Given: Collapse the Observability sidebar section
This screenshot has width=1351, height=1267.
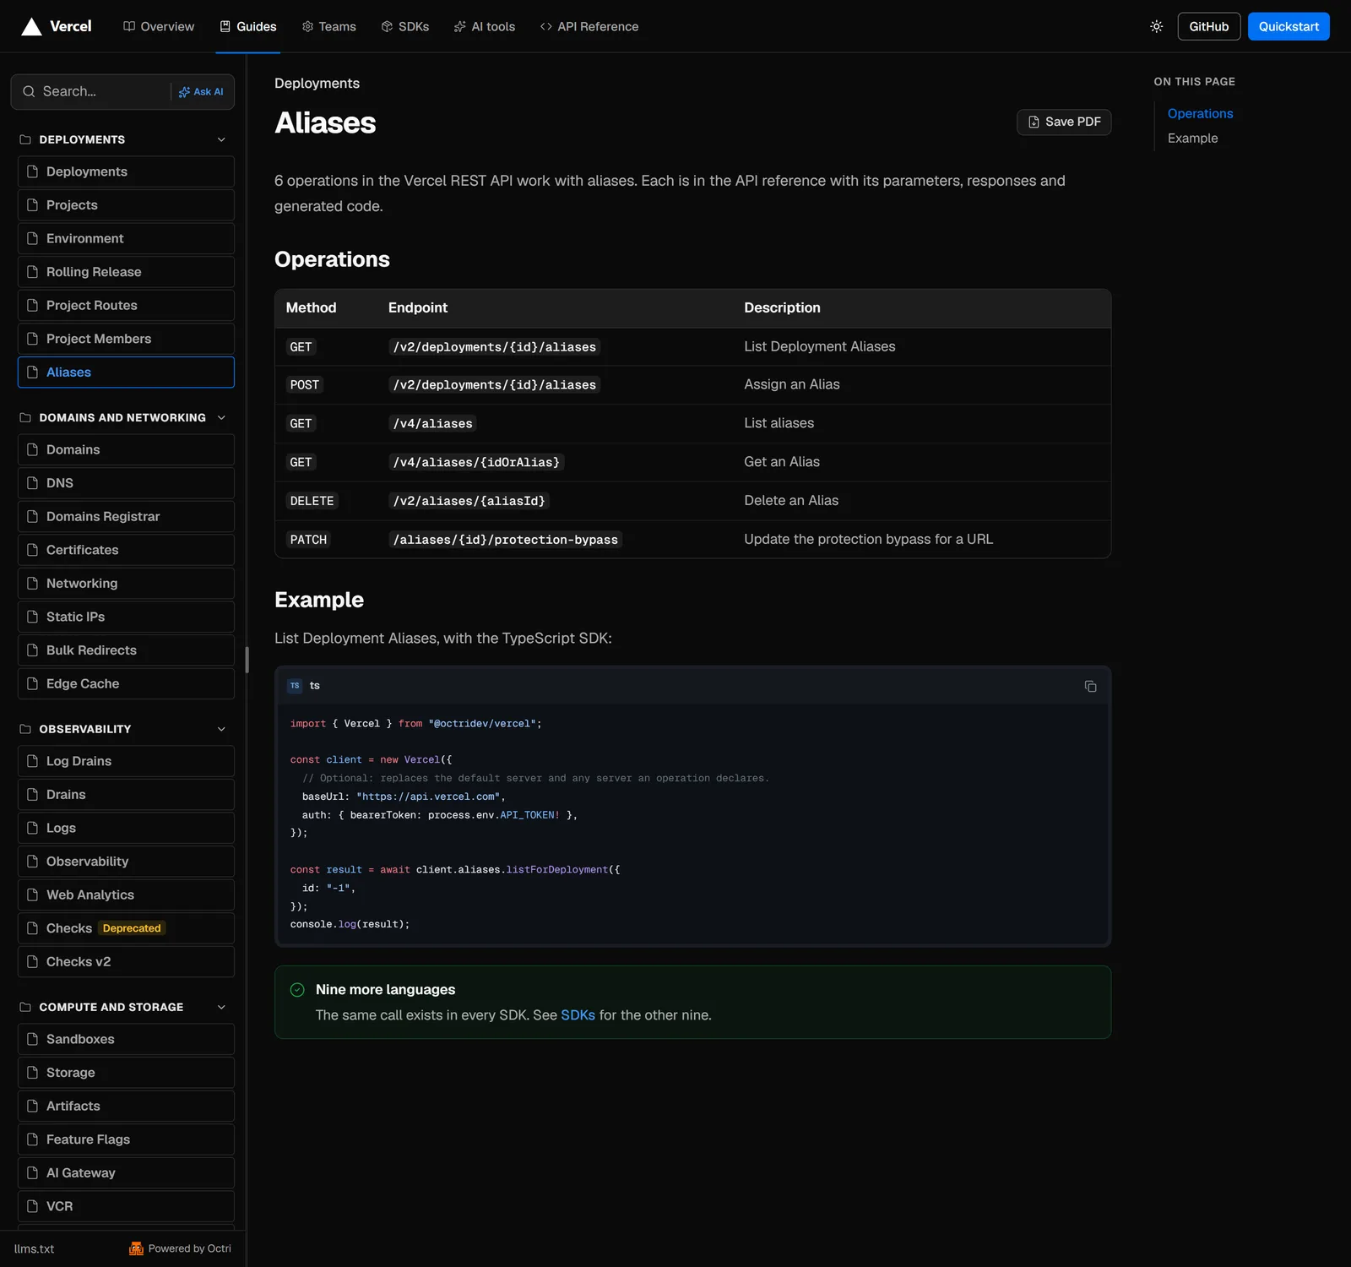Looking at the screenshot, I should click(221, 729).
